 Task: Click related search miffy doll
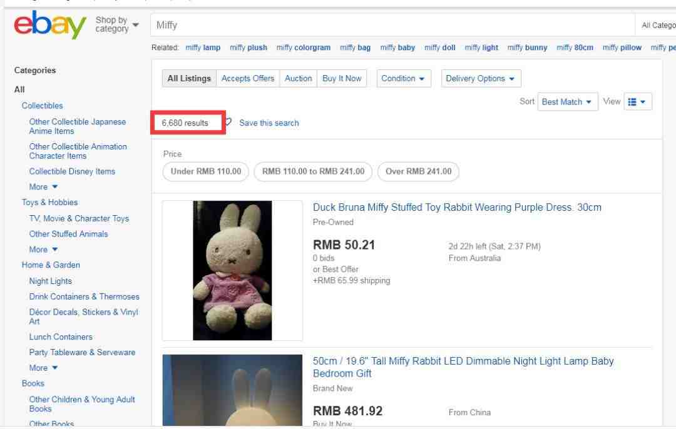pos(440,48)
